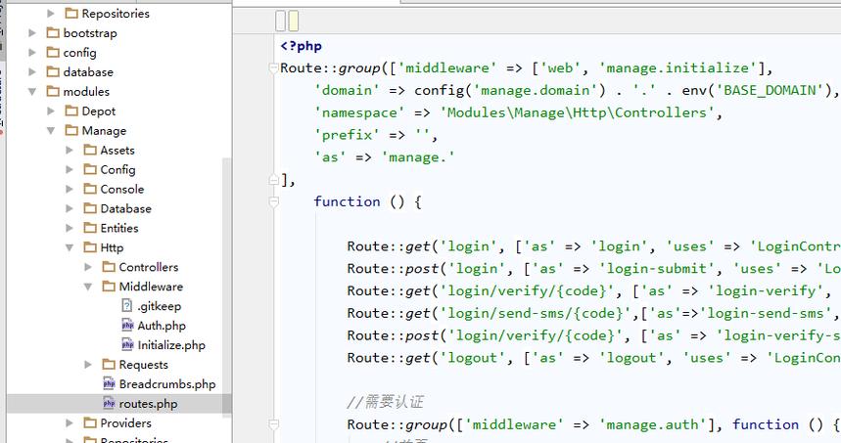
Task: Click the Initialize.php PHP file icon
Action: 127,344
